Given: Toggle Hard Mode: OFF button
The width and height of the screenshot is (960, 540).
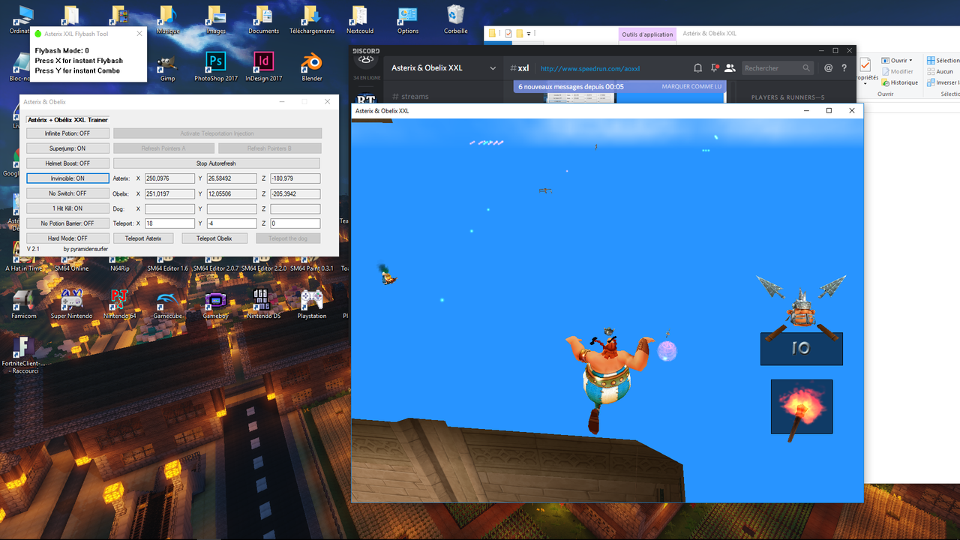Looking at the screenshot, I should pos(67,238).
